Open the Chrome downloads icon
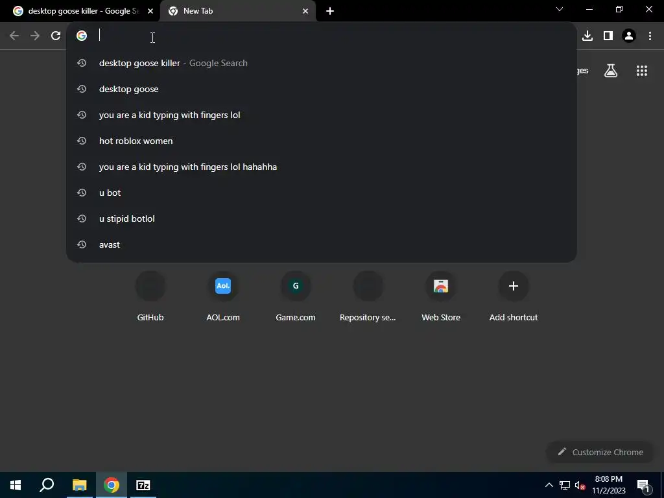Screen dimensions: 664x498 (587, 36)
